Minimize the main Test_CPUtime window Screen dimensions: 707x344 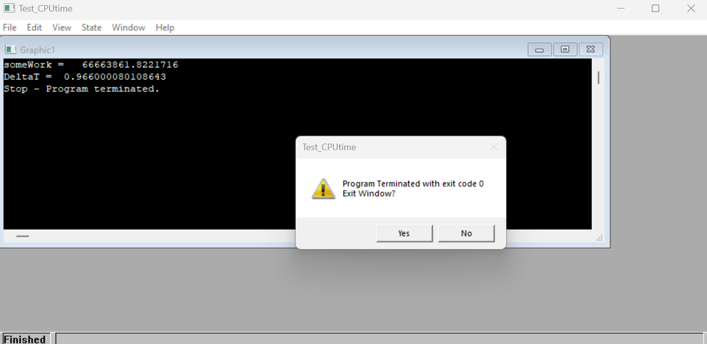pos(621,8)
